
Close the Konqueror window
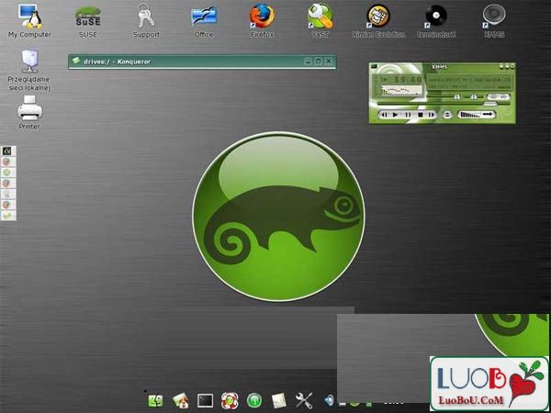[x=328, y=61]
